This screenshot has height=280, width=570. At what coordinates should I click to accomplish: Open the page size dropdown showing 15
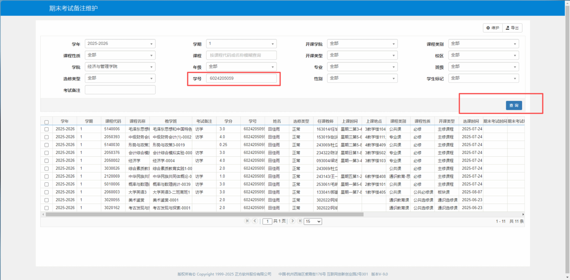[x=313, y=221]
